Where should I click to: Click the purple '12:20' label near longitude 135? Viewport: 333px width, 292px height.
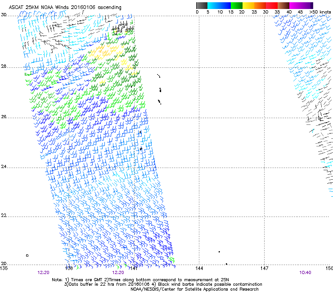click(x=43, y=273)
